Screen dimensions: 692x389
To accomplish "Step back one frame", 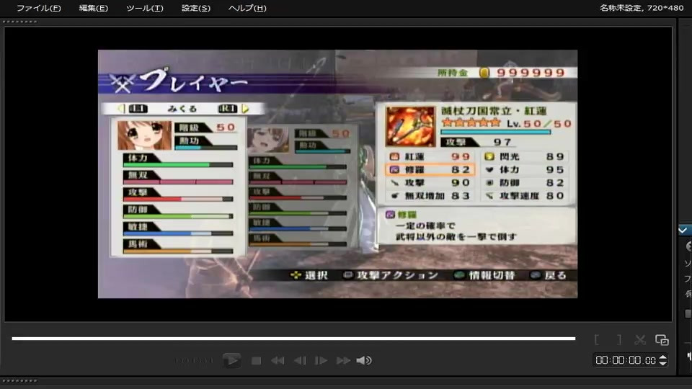I will coord(300,361).
